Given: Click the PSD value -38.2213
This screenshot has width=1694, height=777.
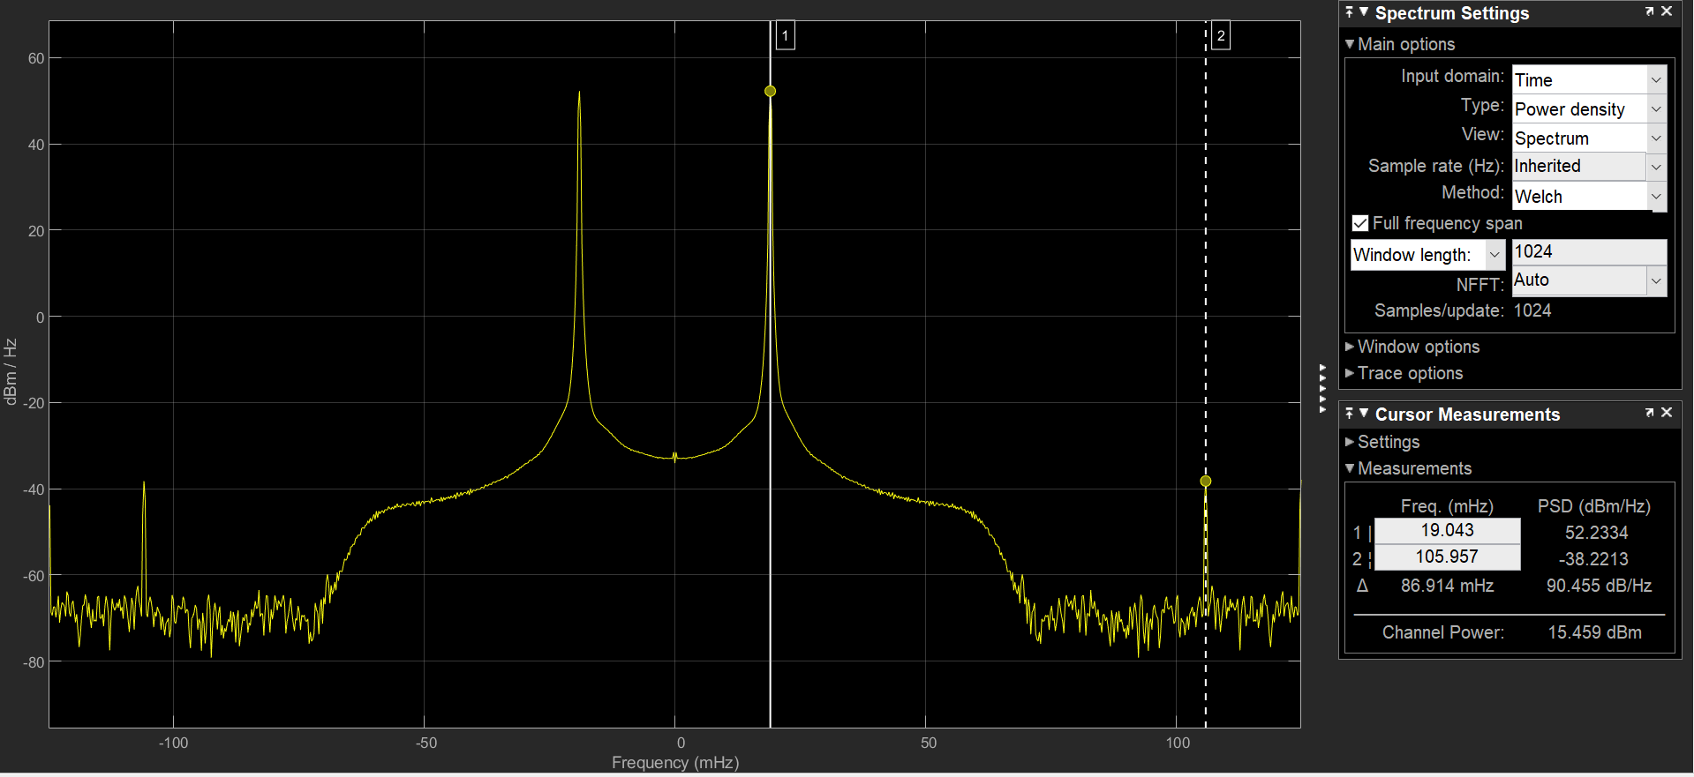Looking at the screenshot, I should point(1593,559).
